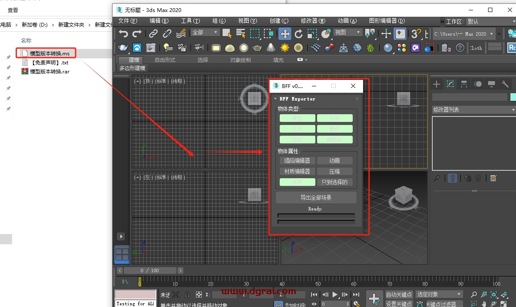Open the 图形编辑器(D) menu
This screenshot has height=307, width=516.
tap(387, 21)
